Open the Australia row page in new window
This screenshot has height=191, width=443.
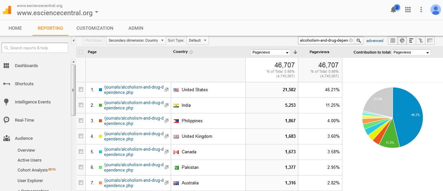pos(167,183)
